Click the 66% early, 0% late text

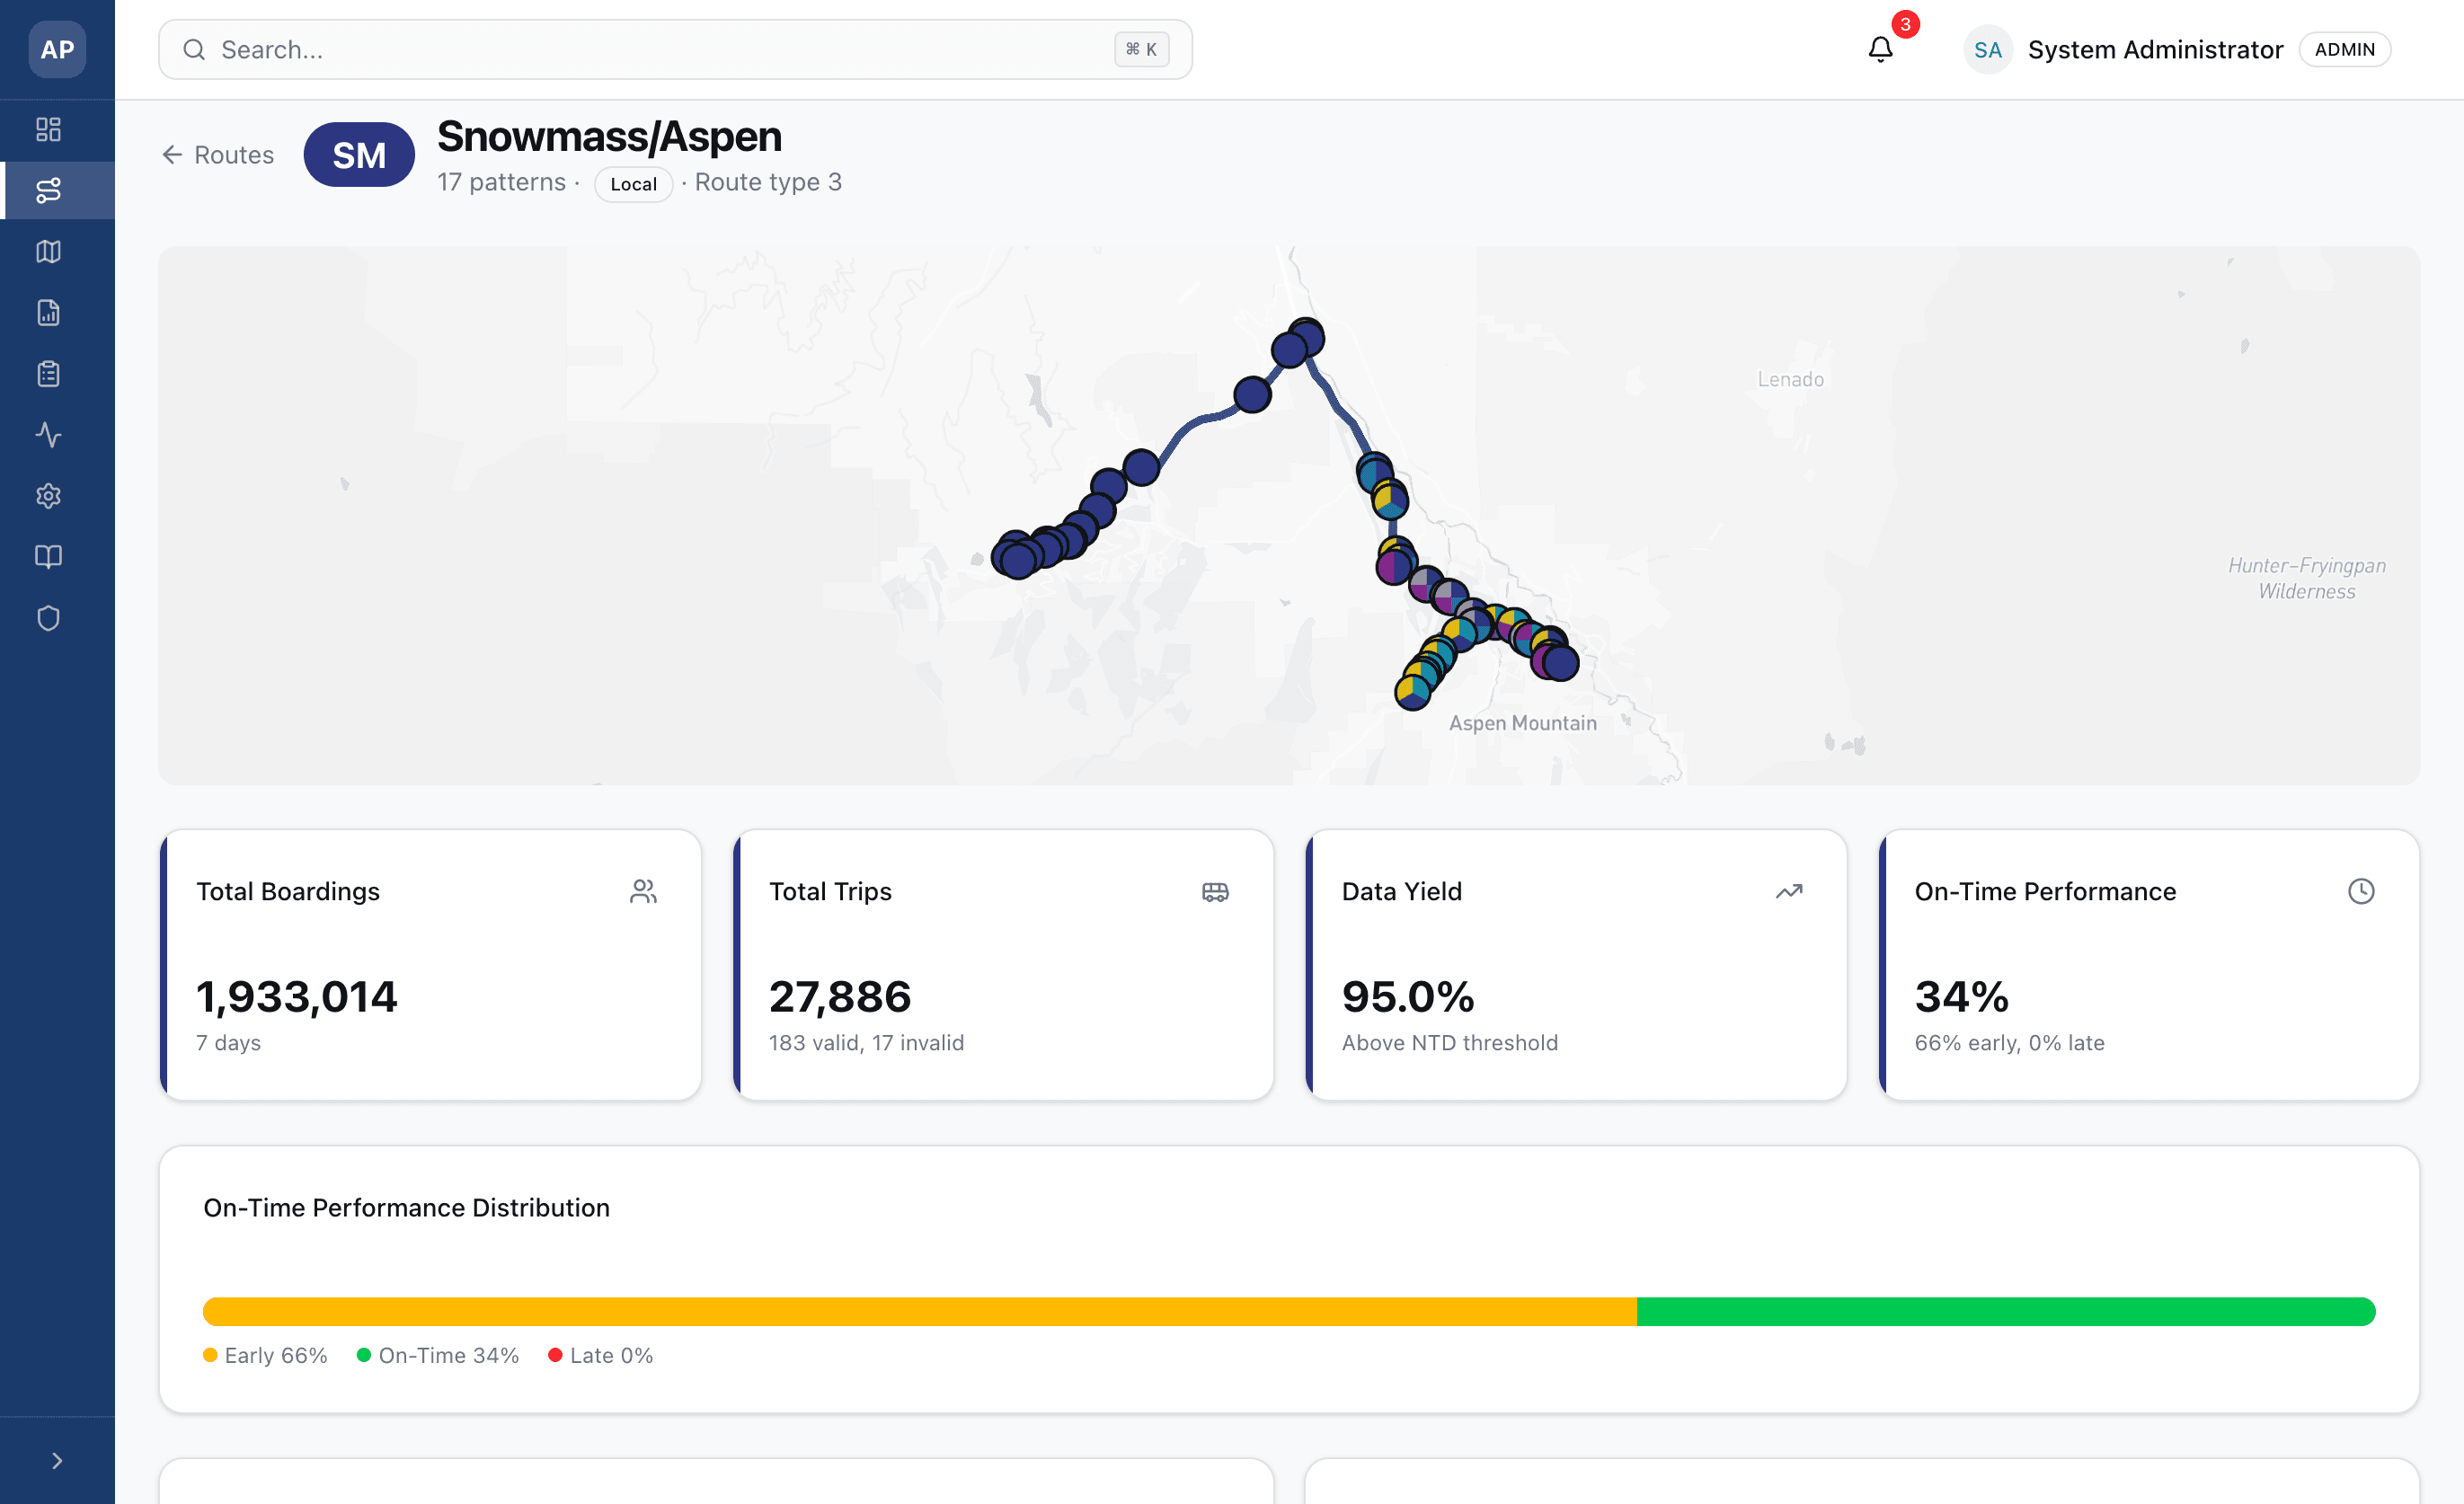click(x=2010, y=1043)
